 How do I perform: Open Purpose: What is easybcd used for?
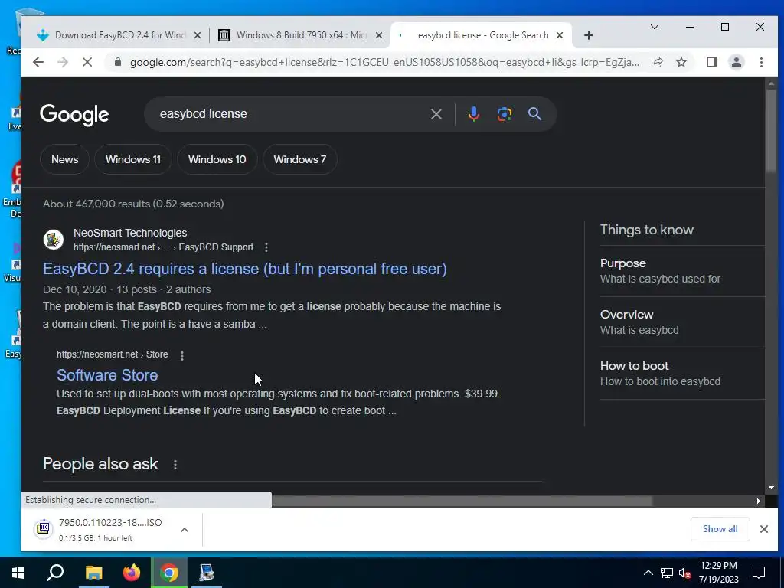point(682,271)
